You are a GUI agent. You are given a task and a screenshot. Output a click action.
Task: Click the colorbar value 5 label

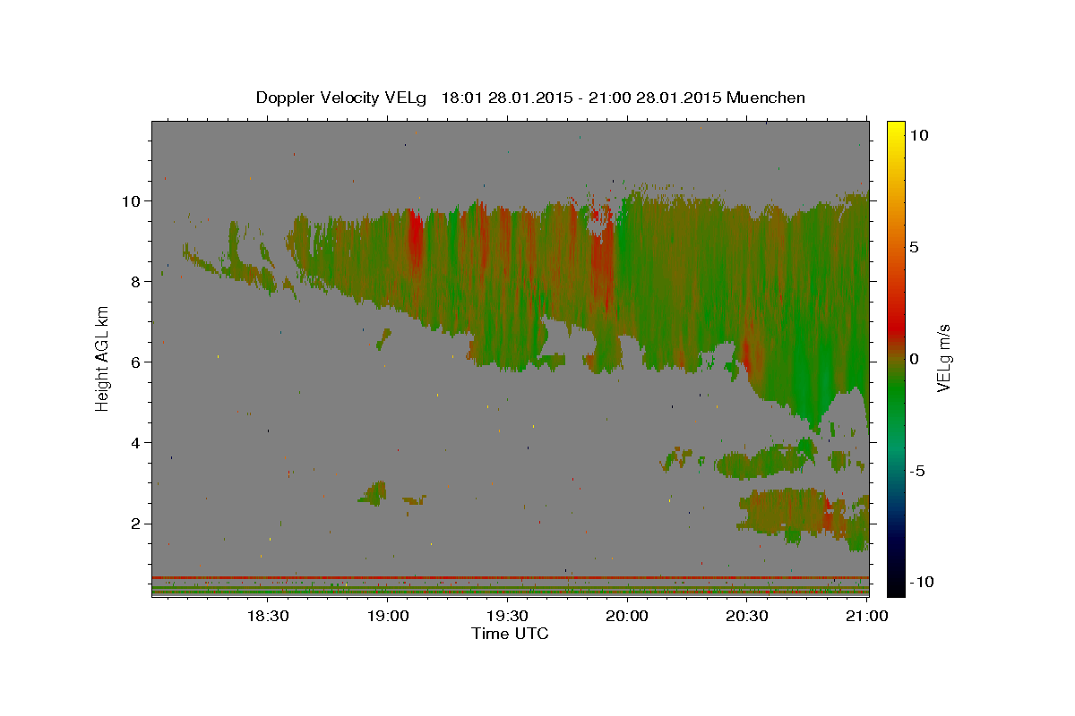tap(915, 247)
